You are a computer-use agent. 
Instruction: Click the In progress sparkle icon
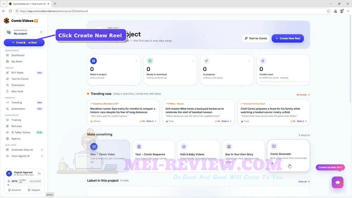pyautogui.click(x=206, y=61)
